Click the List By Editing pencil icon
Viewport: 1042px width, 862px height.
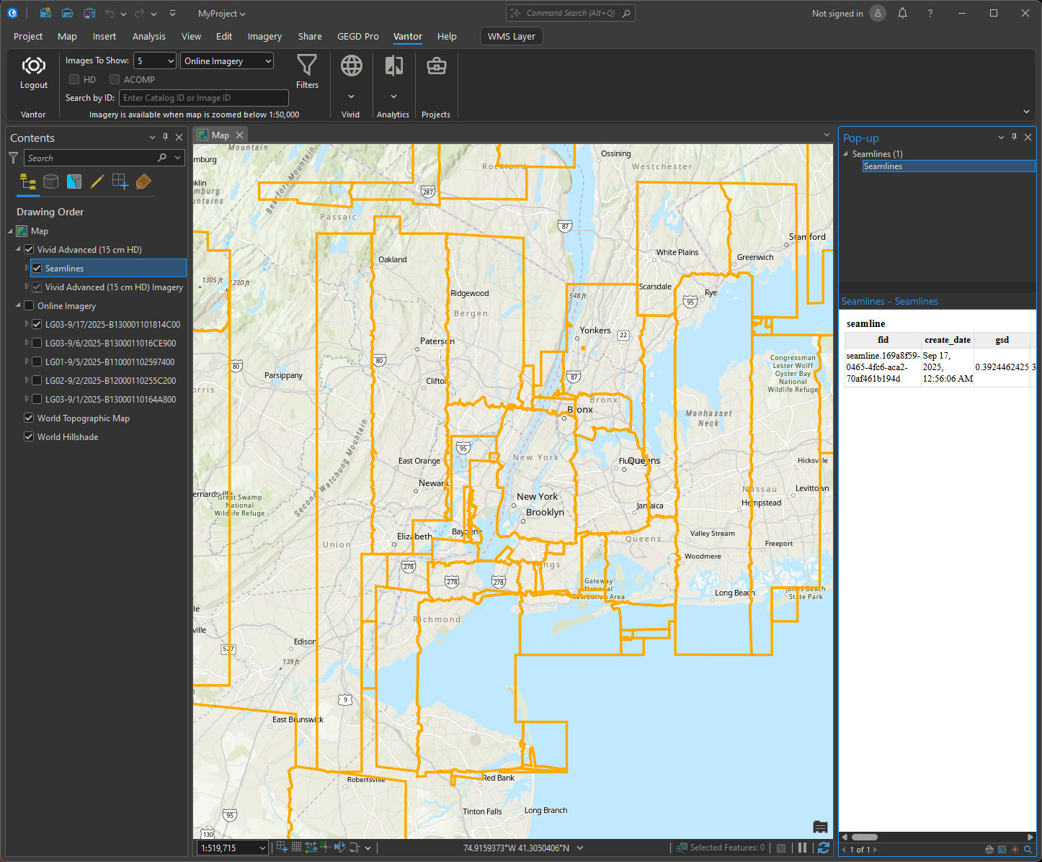[x=97, y=182]
